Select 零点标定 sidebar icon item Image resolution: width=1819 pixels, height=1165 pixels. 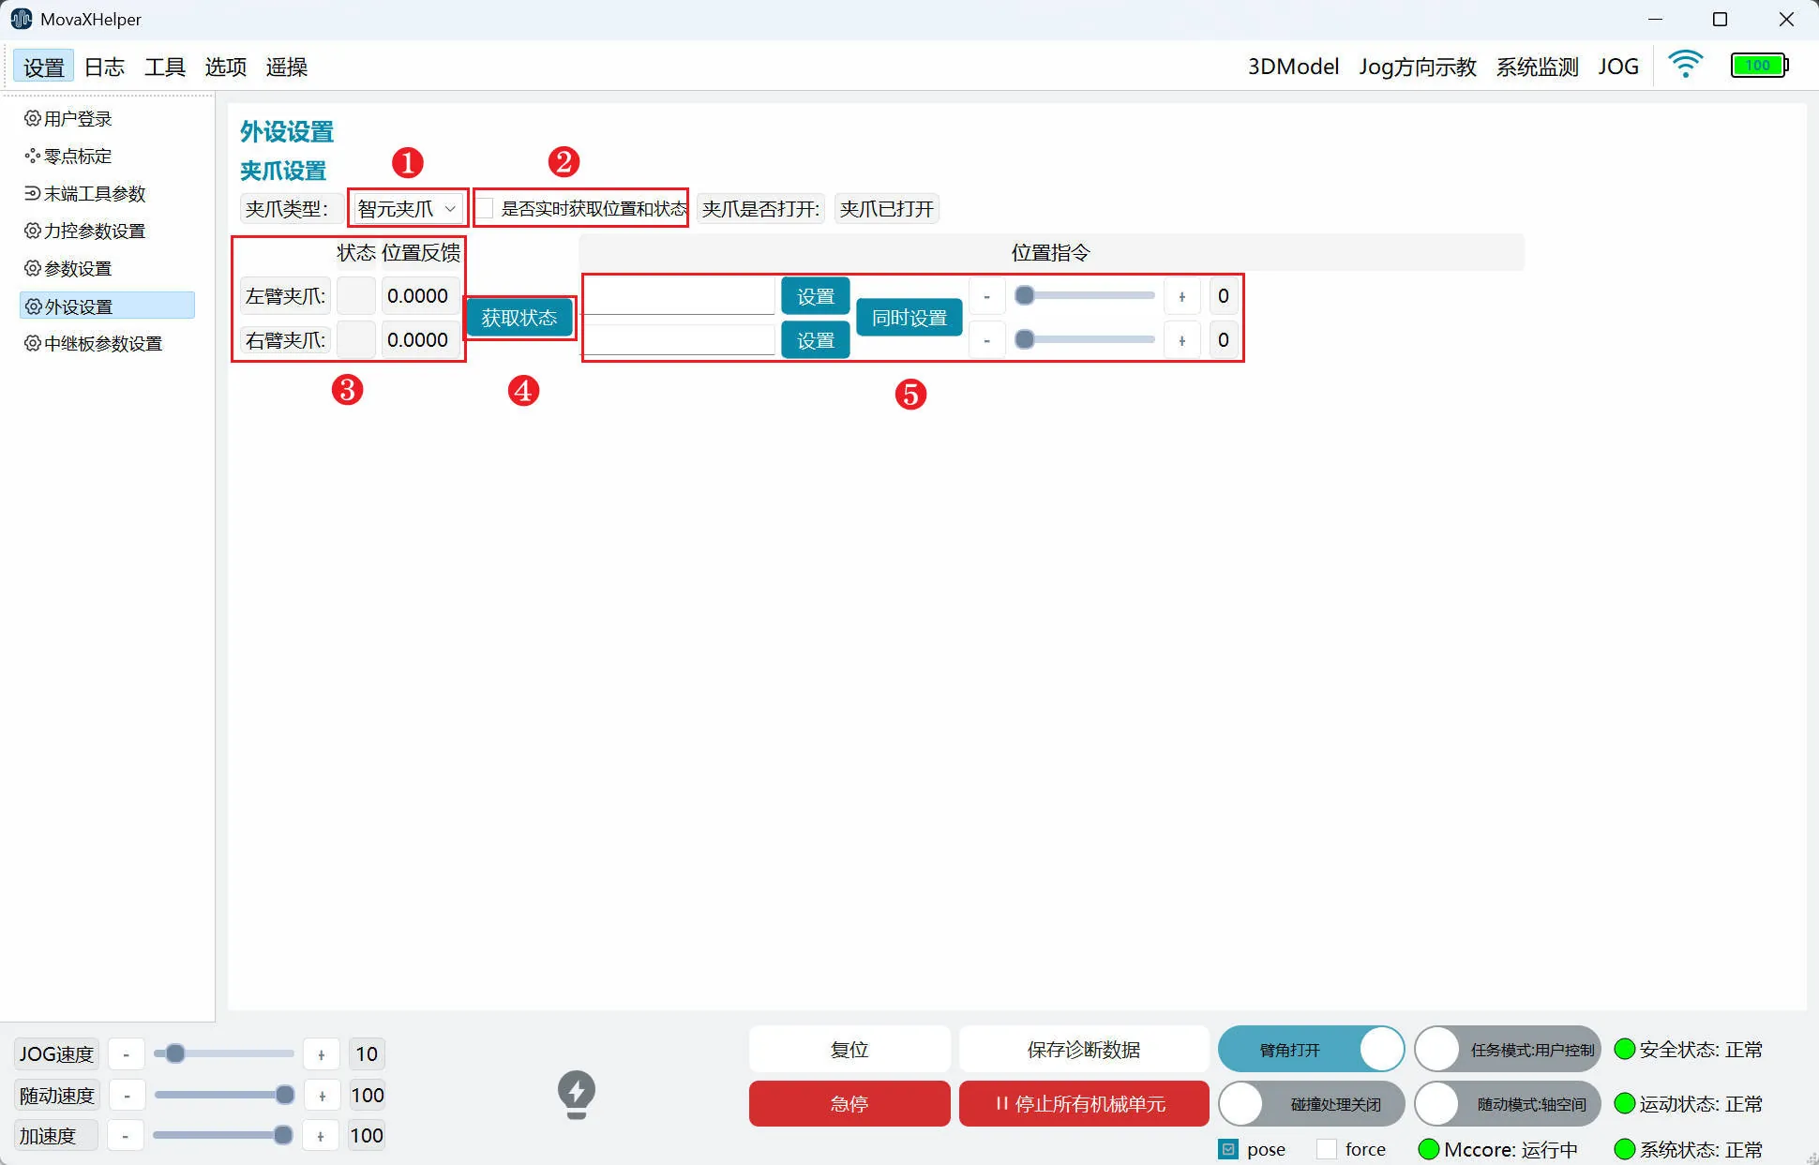tap(32, 157)
